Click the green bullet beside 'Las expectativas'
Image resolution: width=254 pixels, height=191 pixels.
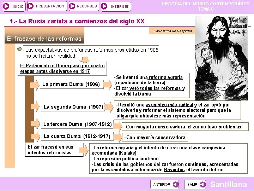(19, 49)
